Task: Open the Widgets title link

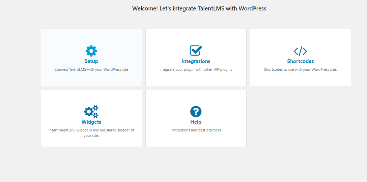Action: pos(91,122)
